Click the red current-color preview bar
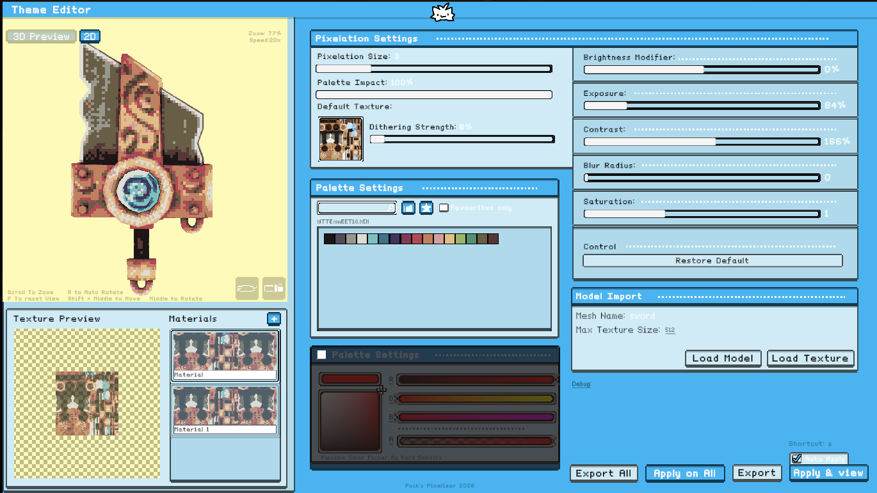 [x=350, y=379]
